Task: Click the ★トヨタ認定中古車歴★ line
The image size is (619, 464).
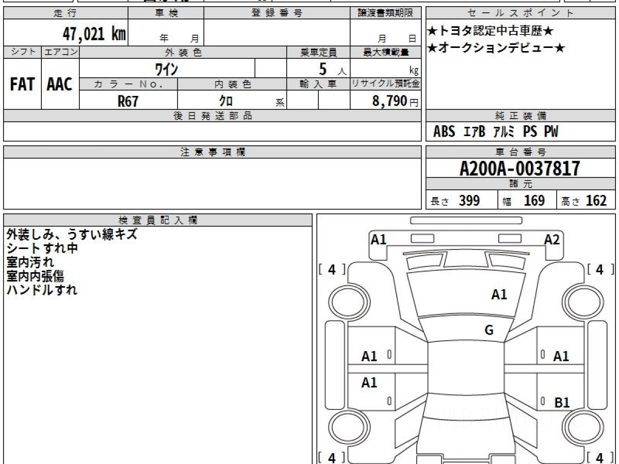Action: coord(491,31)
